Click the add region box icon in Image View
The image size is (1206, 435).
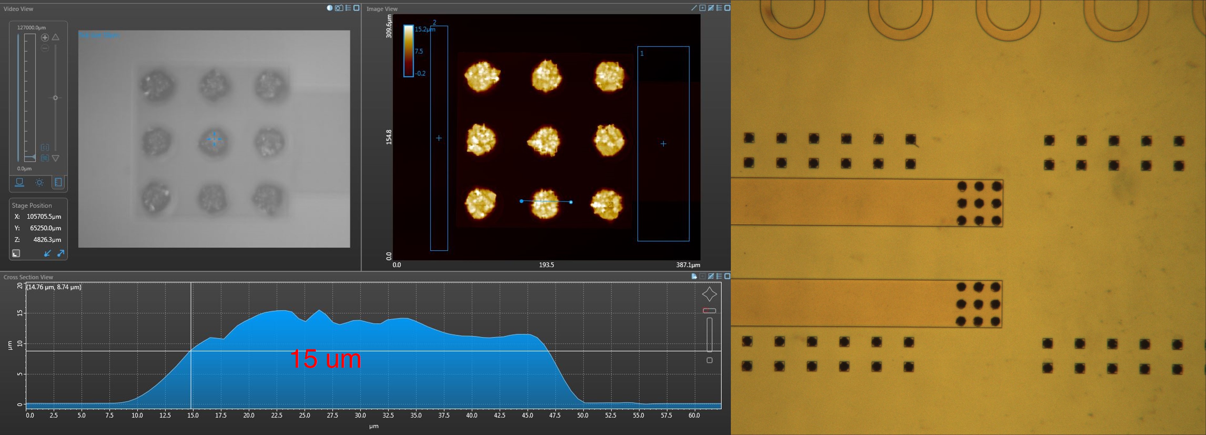(702, 8)
